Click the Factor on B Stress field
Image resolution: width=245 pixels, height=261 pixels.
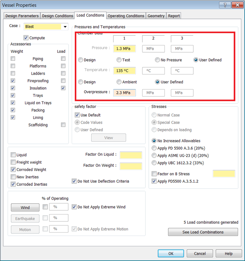[x=224, y=174]
